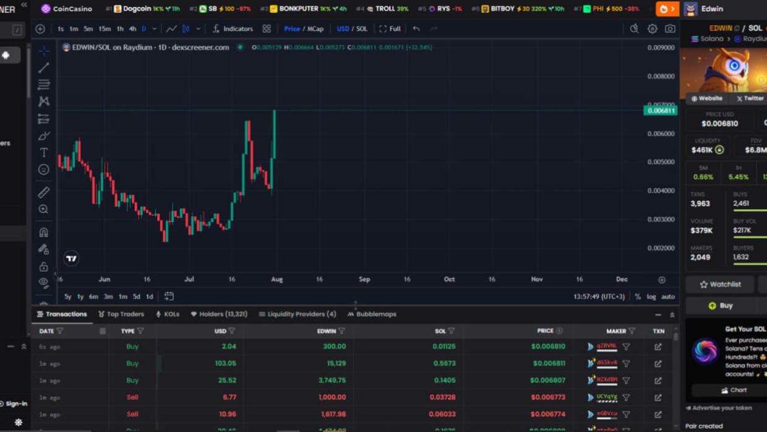767x432 pixels.
Task: Filter by maker of the $103.05 buy
Action: pos(626,364)
